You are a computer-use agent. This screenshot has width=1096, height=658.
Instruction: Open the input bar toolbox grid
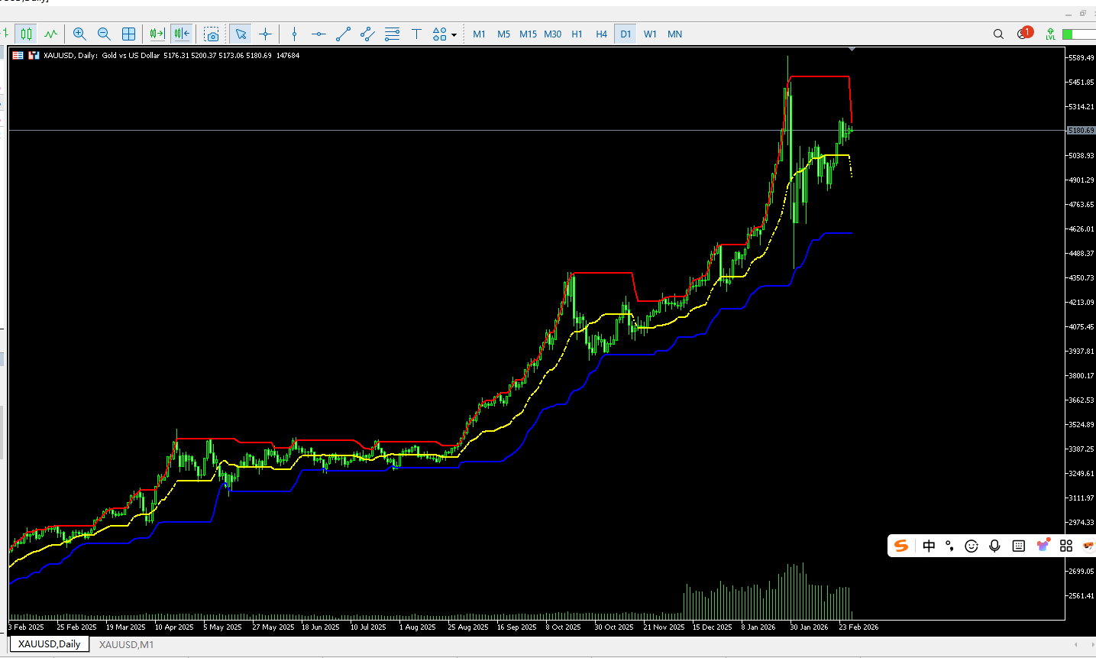point(1066,546)
